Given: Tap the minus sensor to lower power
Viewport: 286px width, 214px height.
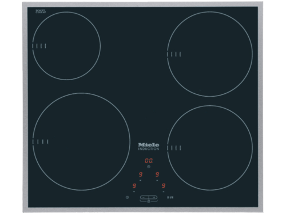Looking at the screenshot, I should click(x=144, y=197).
